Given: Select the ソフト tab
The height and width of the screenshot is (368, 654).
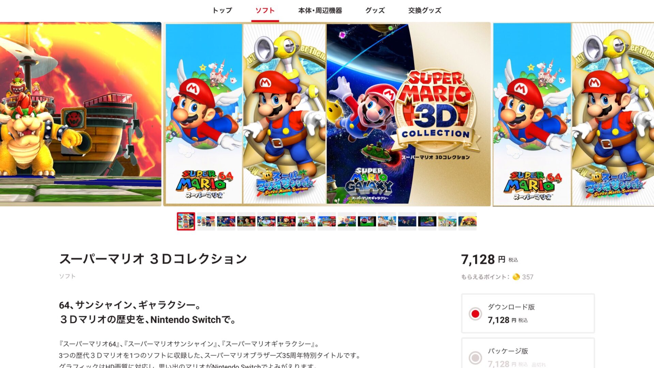Looking at the screenshot, I should pos(265,11).
